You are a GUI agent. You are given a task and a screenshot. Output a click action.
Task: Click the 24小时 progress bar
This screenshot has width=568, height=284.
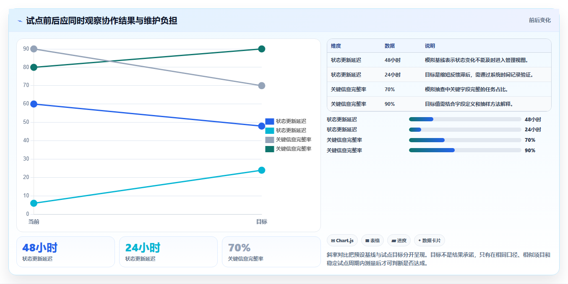(x=465, y=130)
